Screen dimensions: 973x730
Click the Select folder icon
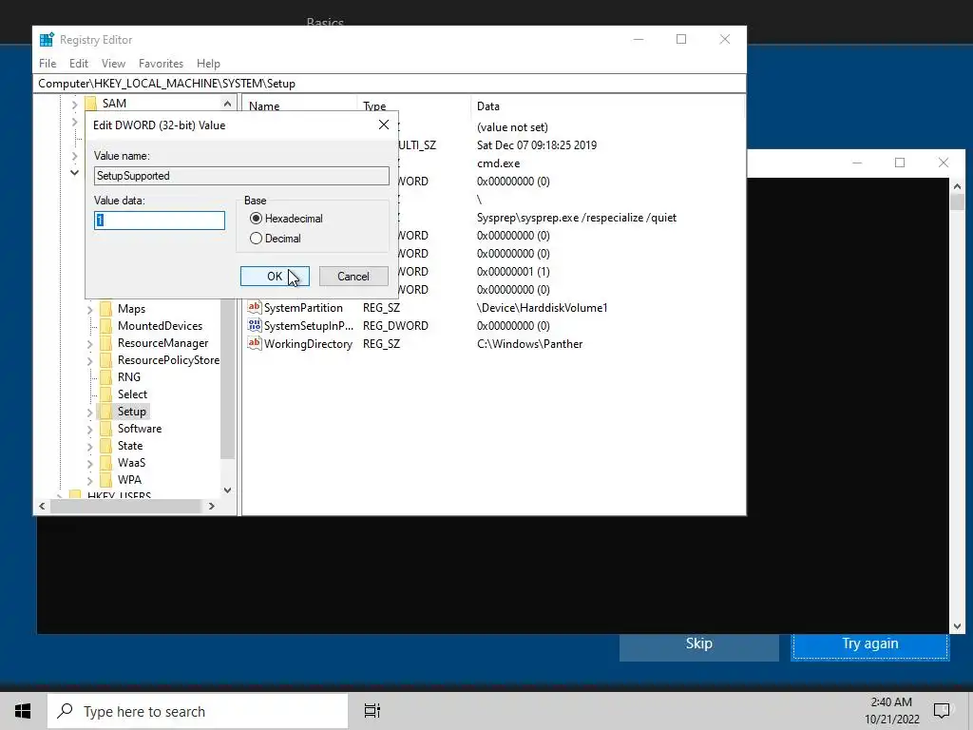pos(106,394)
